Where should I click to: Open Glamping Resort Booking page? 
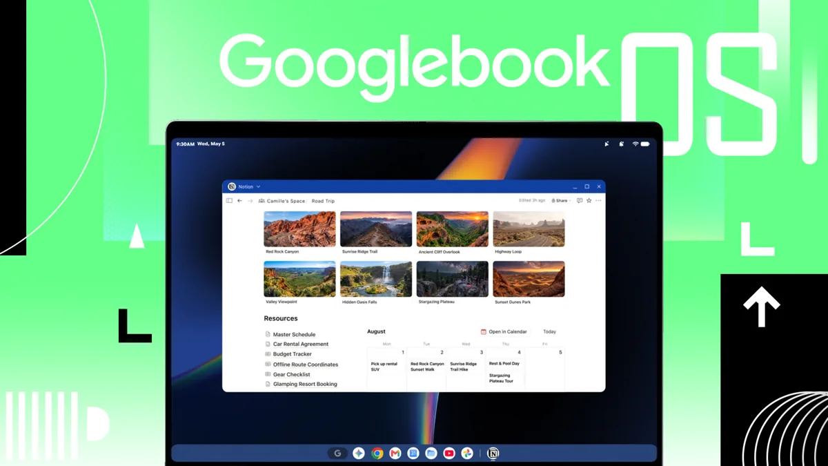point(305,385)
